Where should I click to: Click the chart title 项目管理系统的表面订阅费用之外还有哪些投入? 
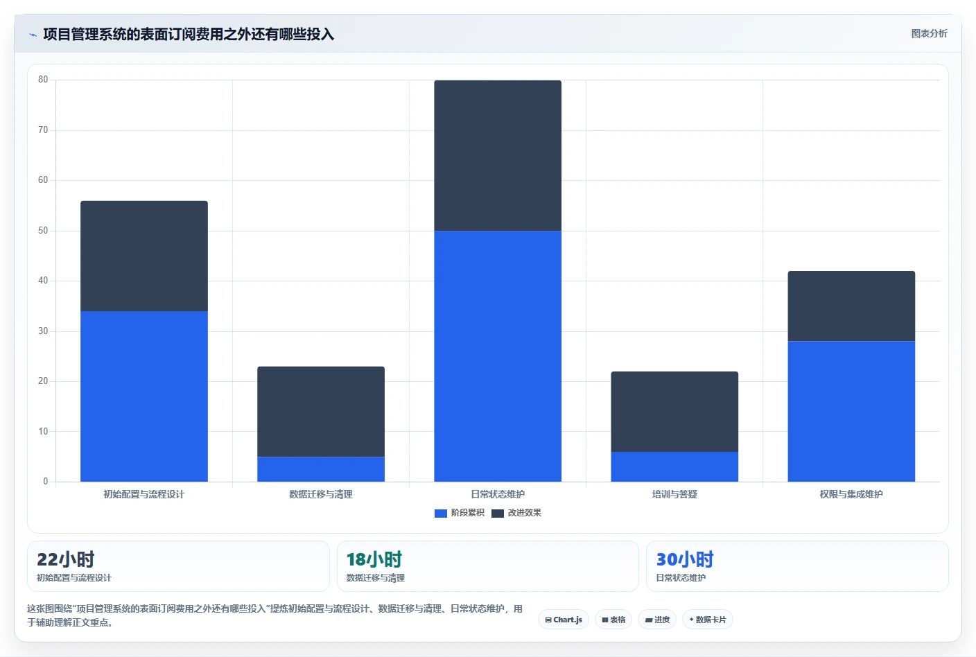[189, 34]
